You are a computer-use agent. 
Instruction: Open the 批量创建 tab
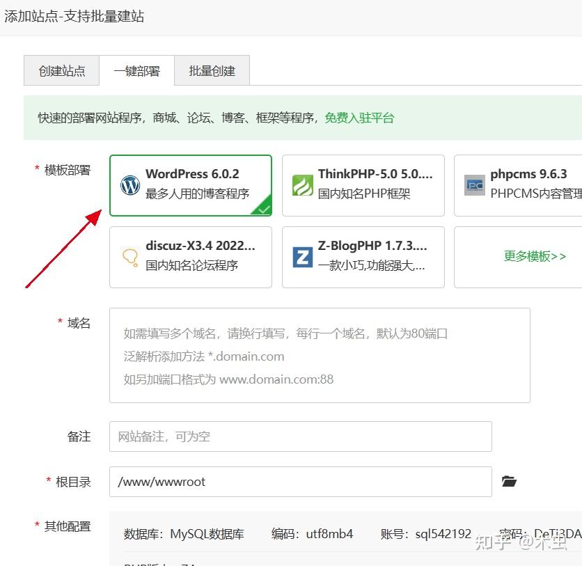(212, 70)
